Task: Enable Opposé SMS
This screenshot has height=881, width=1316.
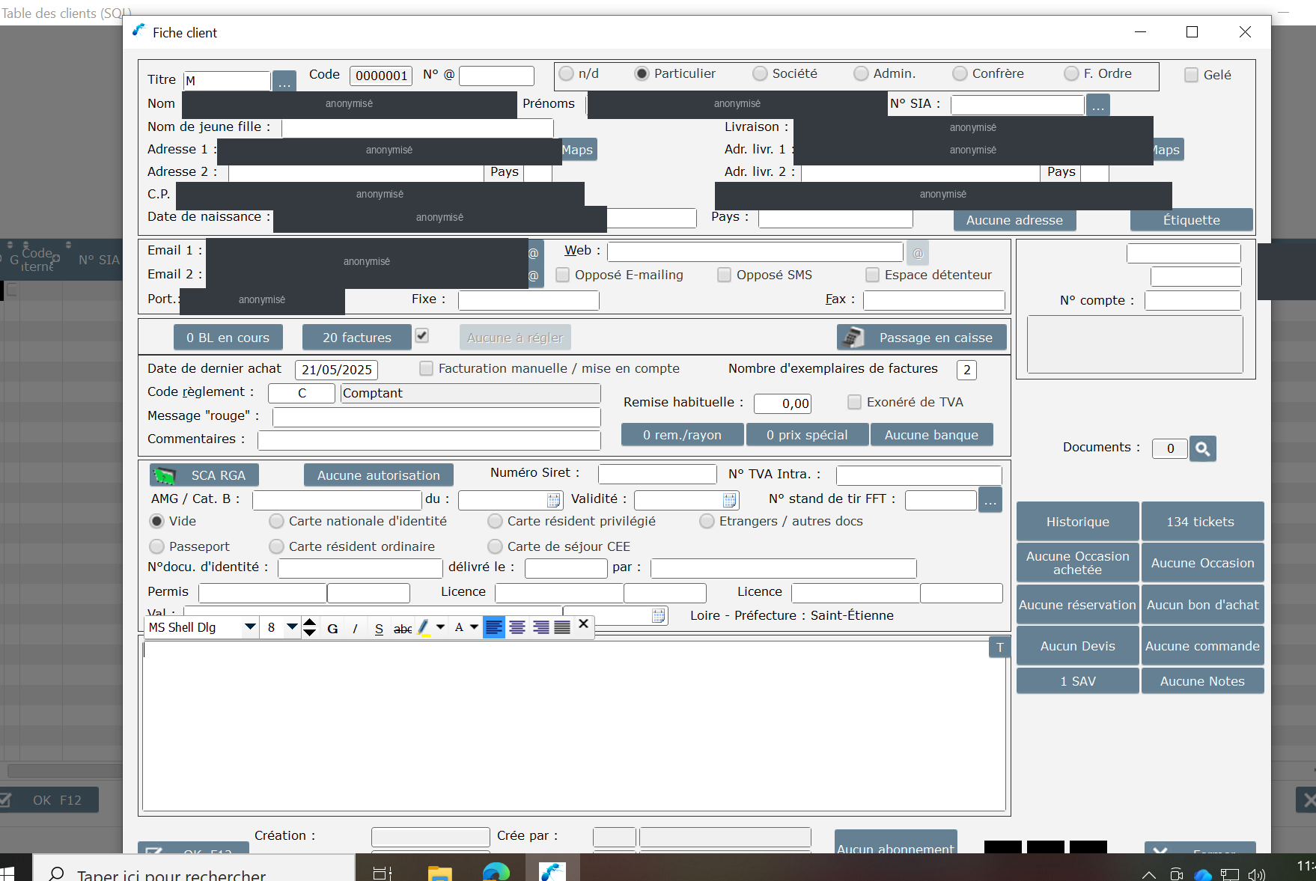Action: coord(724,275)
